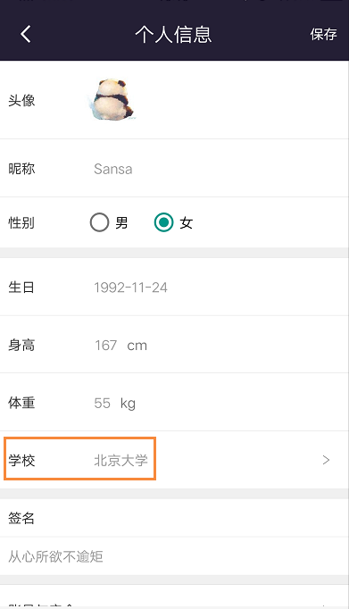Tap the 男 gender label

click(121, 223)
